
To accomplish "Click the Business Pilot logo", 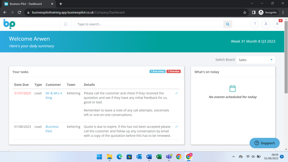I will pyautogui.click(x=9, y=24).
